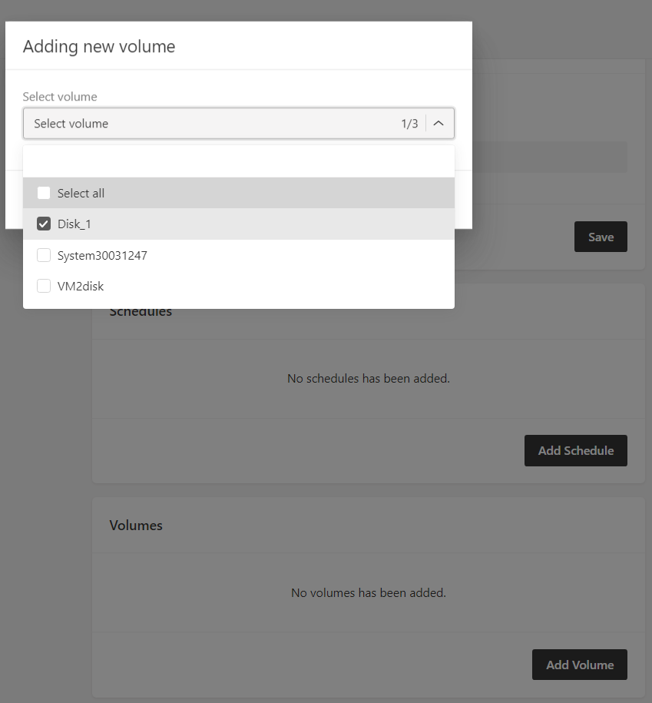Click the Save button
652x703 pixels.
tap(601, 237)
